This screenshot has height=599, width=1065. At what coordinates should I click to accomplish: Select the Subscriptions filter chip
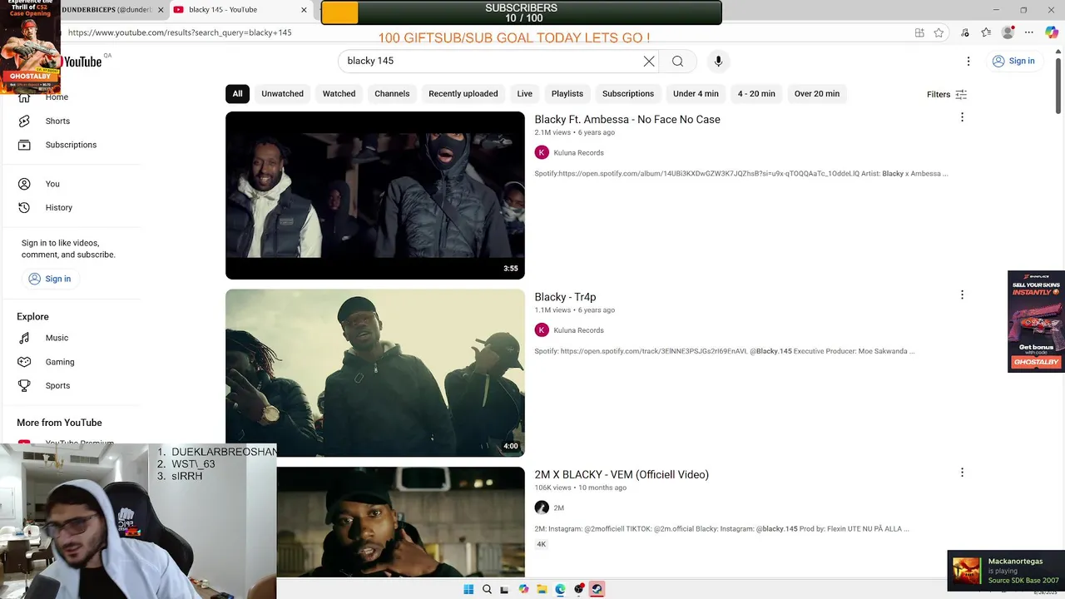(628, 94)
